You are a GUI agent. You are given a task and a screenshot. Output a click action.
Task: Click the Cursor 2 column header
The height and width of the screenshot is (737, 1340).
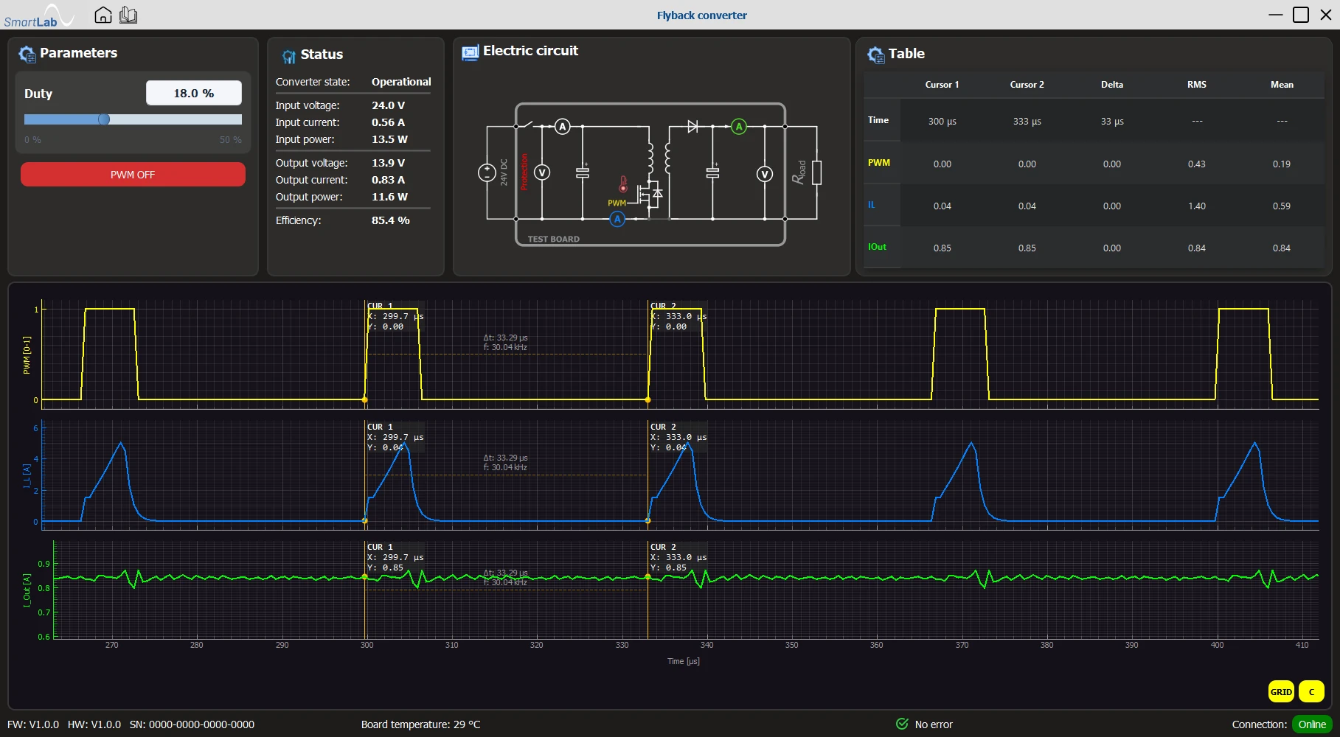pyautogui.click(x=1027, y=85)
